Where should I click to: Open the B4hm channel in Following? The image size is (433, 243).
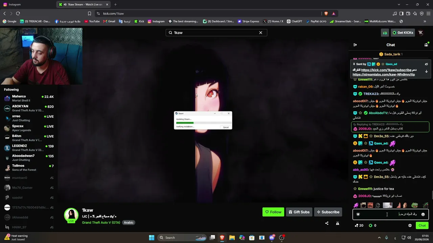(x=29, y=138)
